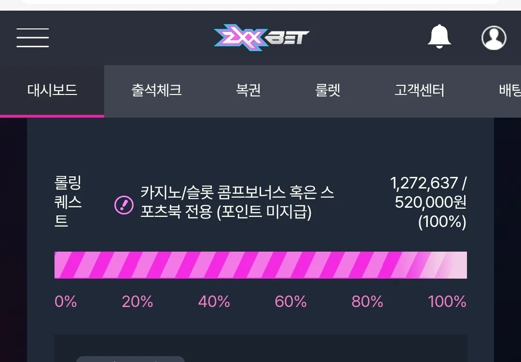Click the 롤링 퀘스트 label

[x=68, y=201]
